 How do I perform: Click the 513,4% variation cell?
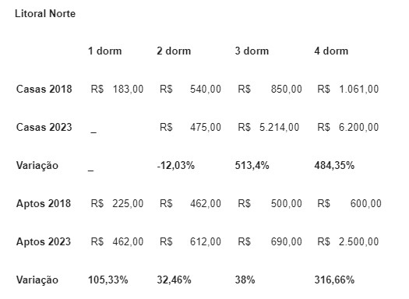pyautogui.click(x=252, y=166)
